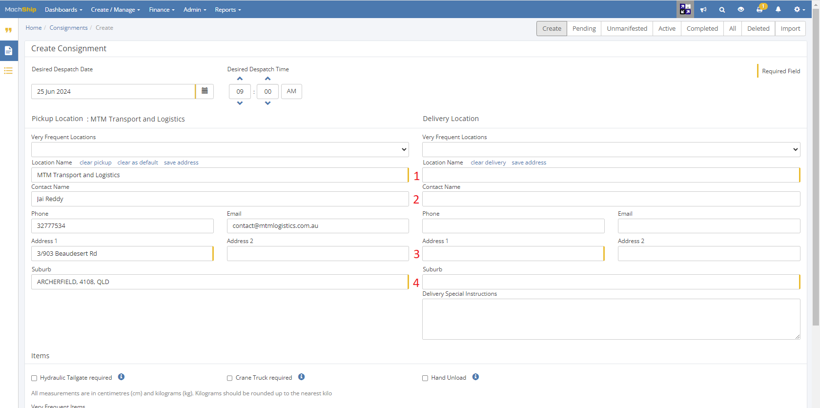
Task: Expand the Create / Manage menu
Action: 115,9
